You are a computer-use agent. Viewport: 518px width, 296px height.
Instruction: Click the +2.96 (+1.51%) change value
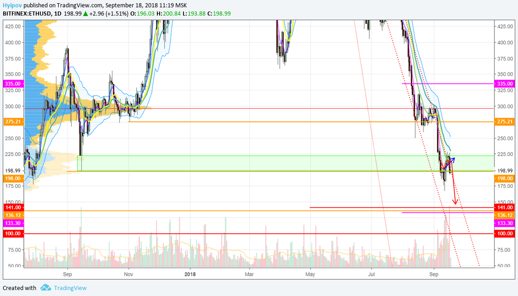click(109, 14)
